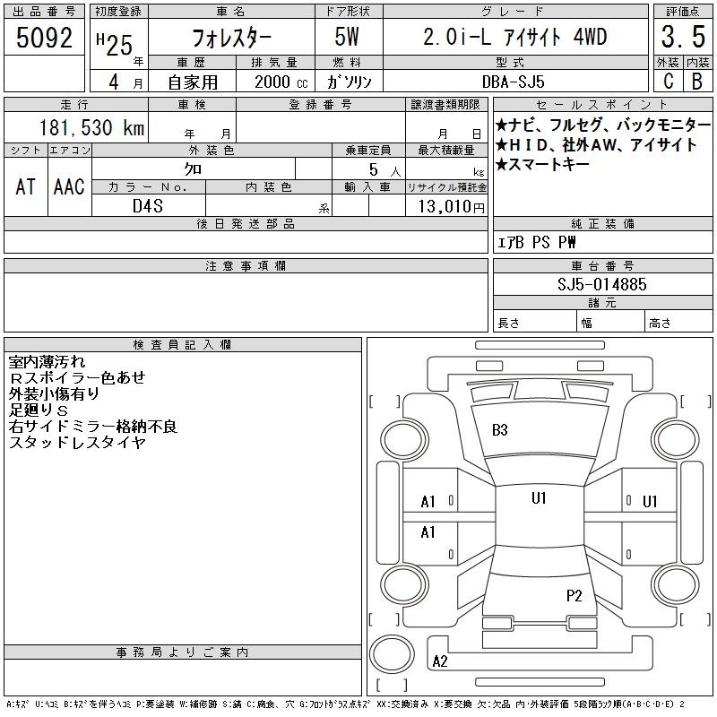
Task: Select inspector note Rスポイラー色あせ
Action: [77, 377]
